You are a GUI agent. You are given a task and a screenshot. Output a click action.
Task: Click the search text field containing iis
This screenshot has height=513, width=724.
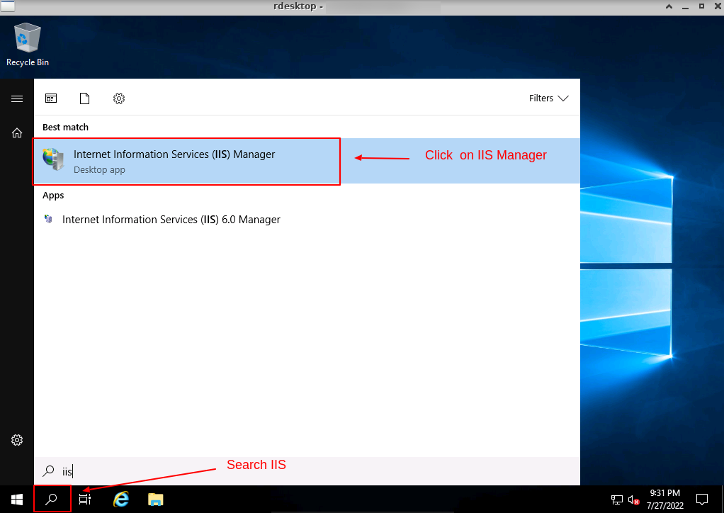(x=307, y=471)
